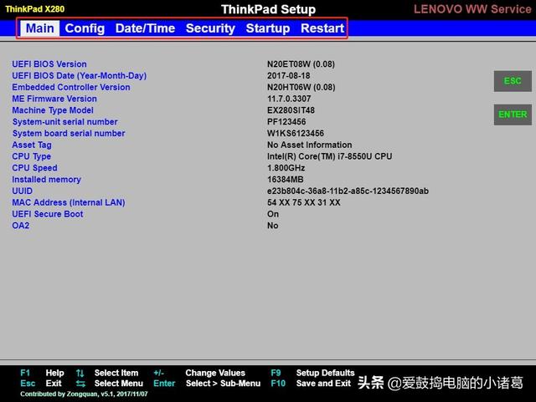Screen dimensions: 536x402
Task: Select the CPU Type label
Action: 32,156
